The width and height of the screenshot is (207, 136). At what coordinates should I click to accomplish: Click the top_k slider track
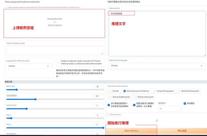[x=55, y=118]
